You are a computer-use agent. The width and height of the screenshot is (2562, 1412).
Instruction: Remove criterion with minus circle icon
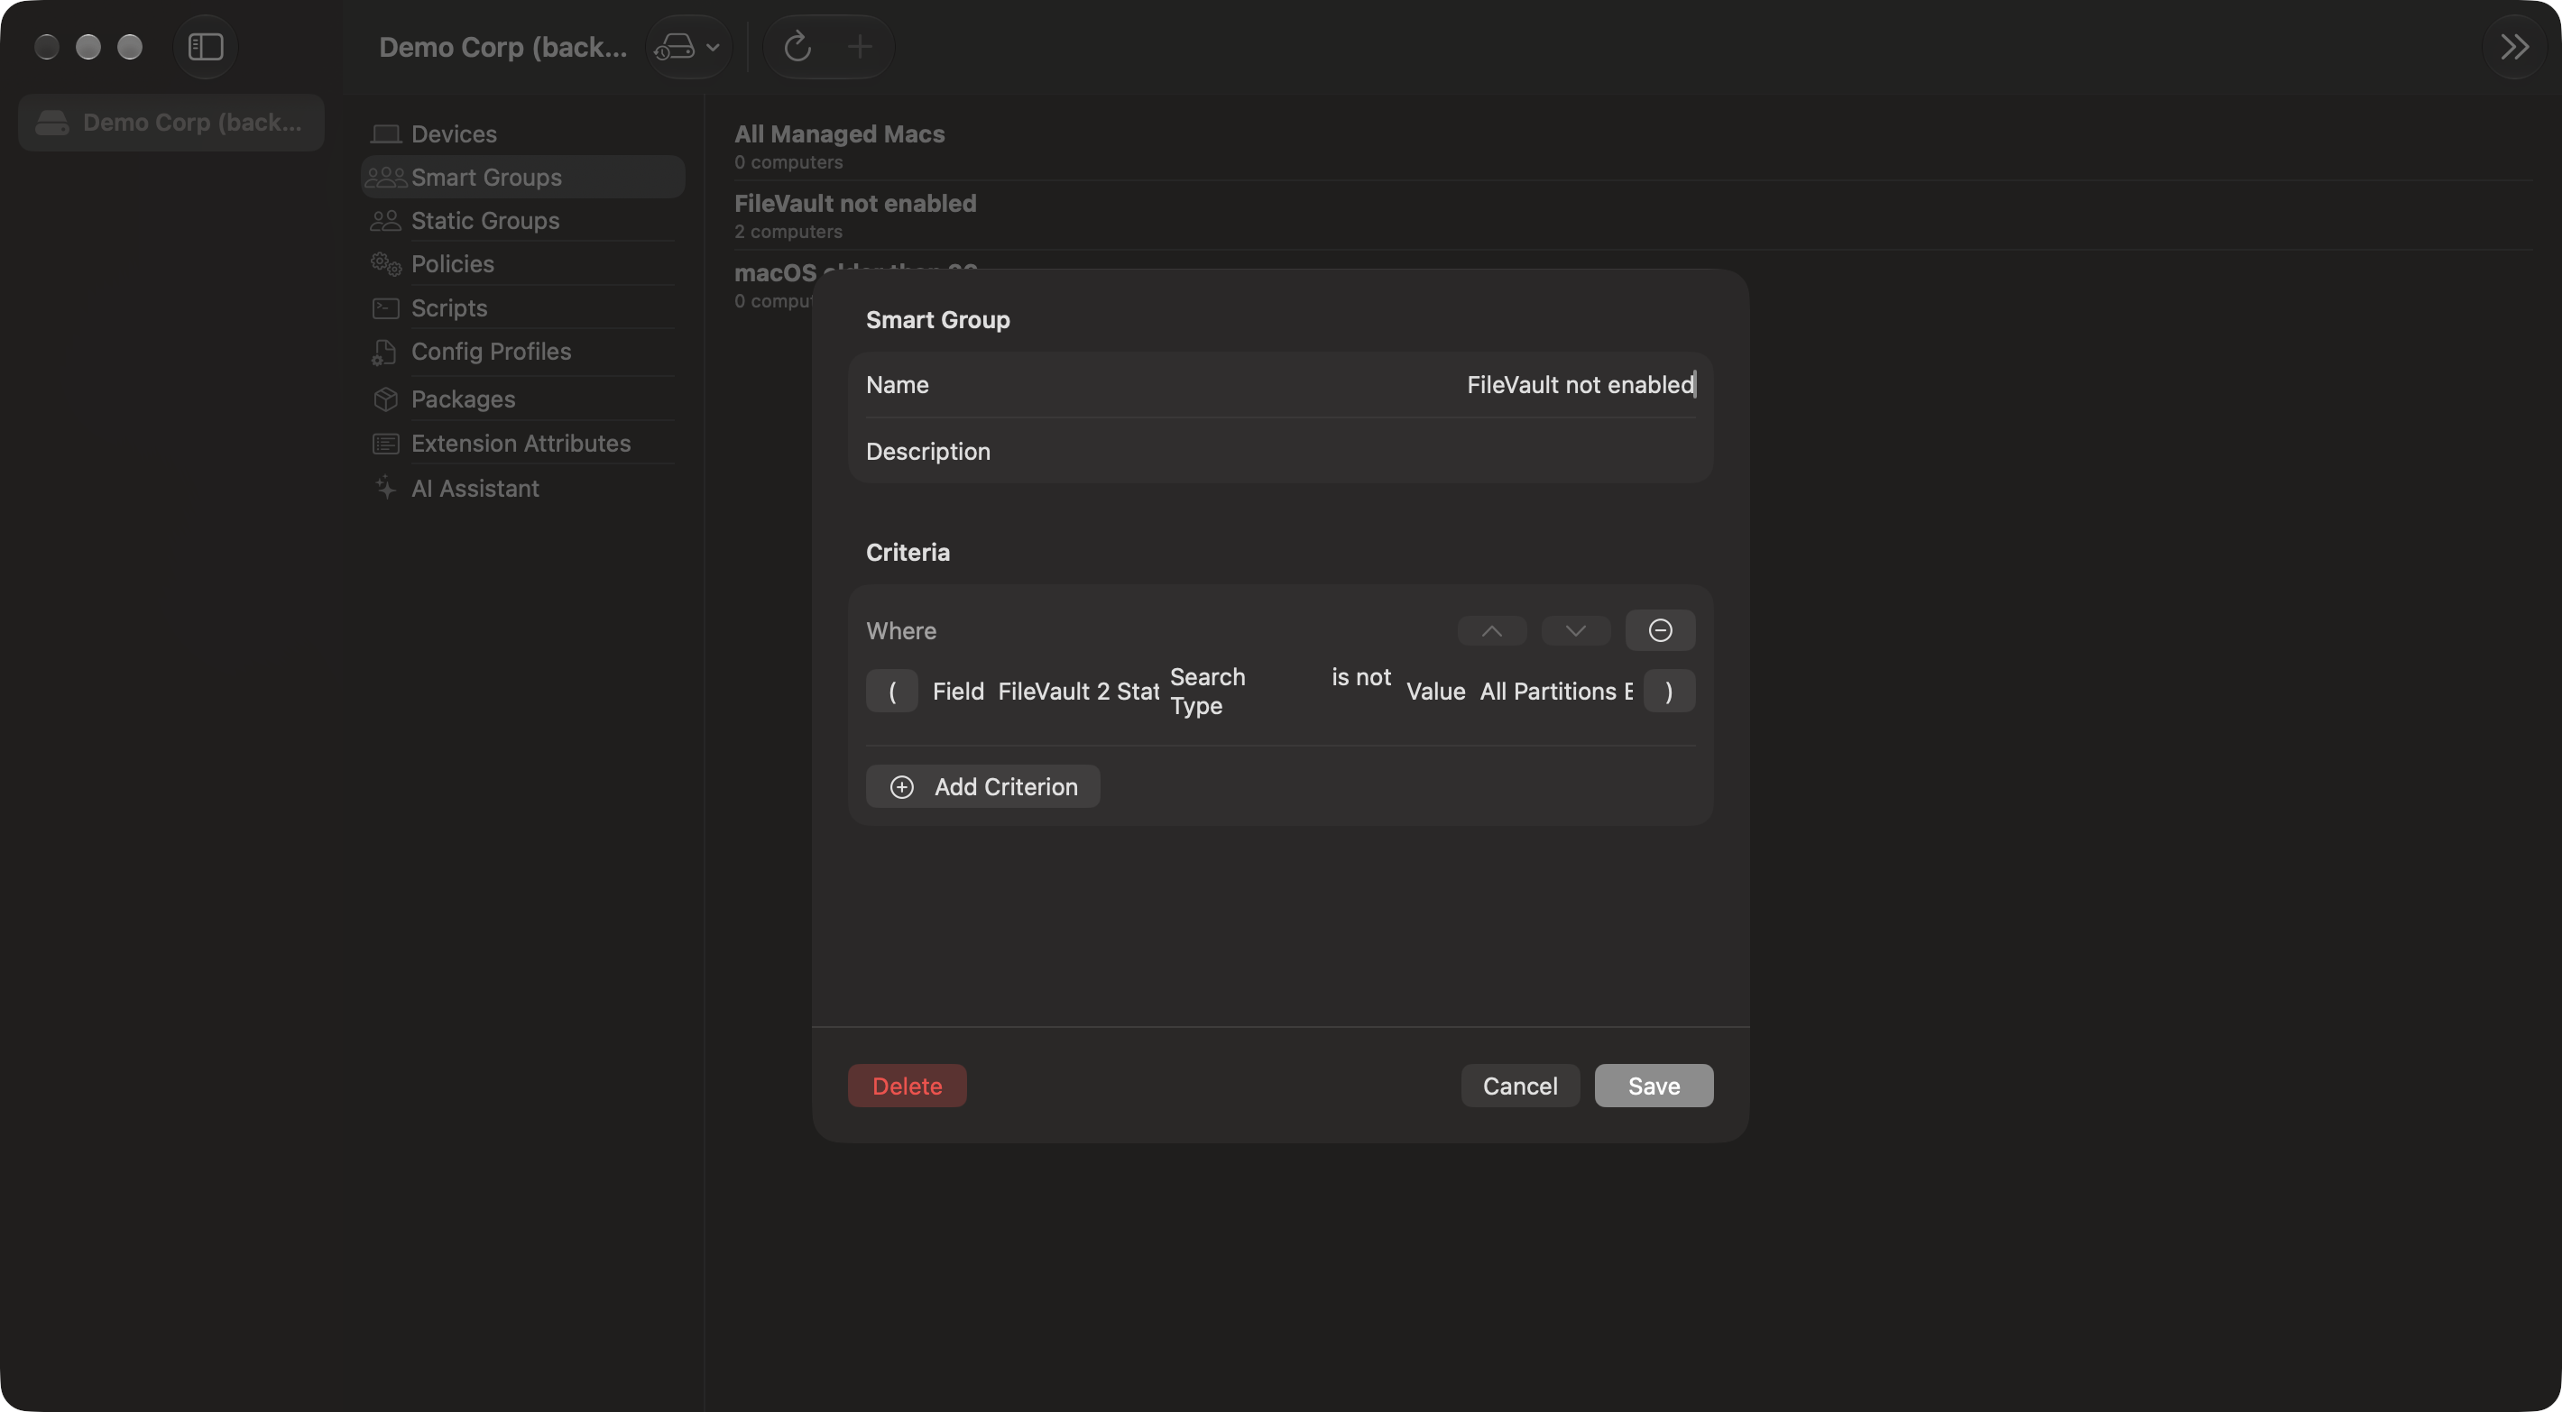1660,630
